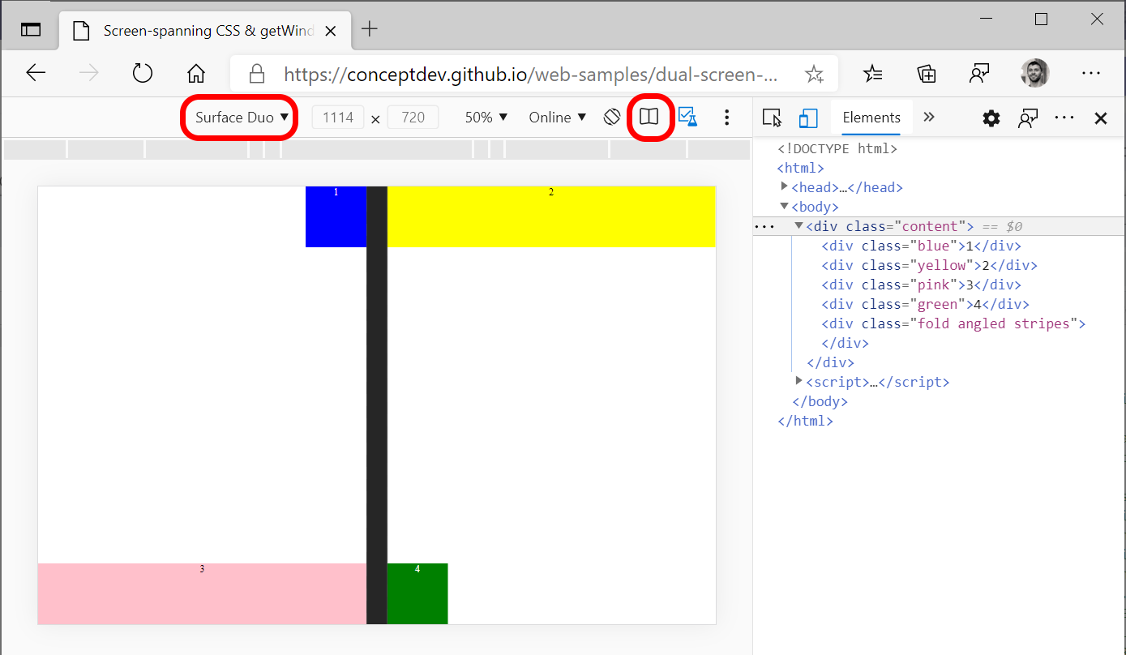Viewport: 1126px width, 655px height.
Task: Select the fold angled stripes div row
Action: click(953, 323)
